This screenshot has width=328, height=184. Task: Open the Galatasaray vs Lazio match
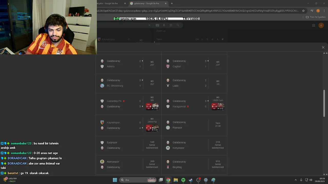pos(194,83)
